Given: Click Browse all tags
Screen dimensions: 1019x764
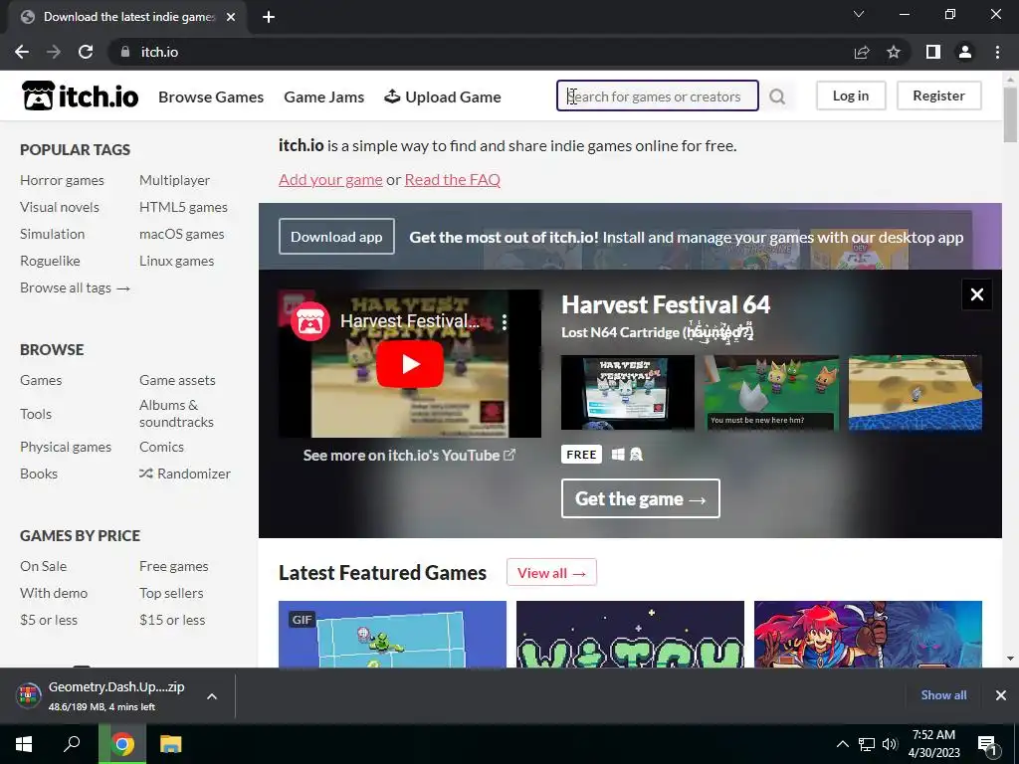Looking at the screenshot, I should tap(76, 287).
